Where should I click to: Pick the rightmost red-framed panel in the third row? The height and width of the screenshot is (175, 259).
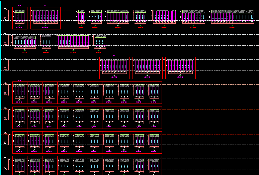click(180, 67)
